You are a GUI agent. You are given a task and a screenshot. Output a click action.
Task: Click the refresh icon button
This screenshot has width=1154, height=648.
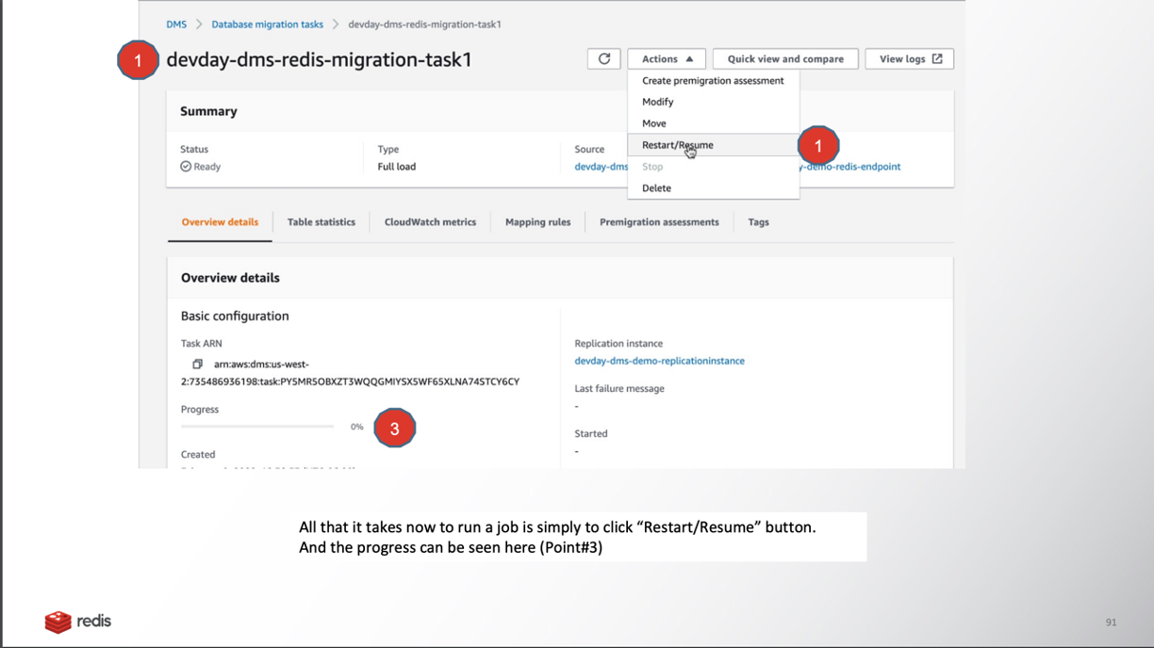[x=603, y=58]
